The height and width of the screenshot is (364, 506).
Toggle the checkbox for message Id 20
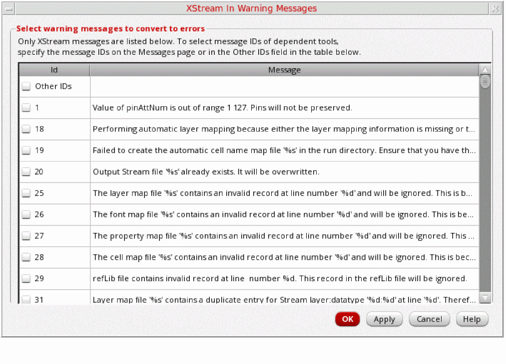click(26, 172)
